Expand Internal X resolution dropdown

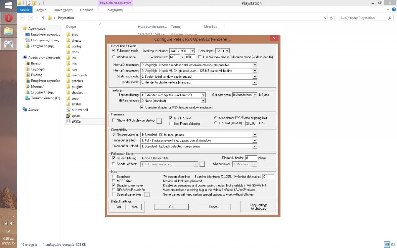click(x=255, y=65)
